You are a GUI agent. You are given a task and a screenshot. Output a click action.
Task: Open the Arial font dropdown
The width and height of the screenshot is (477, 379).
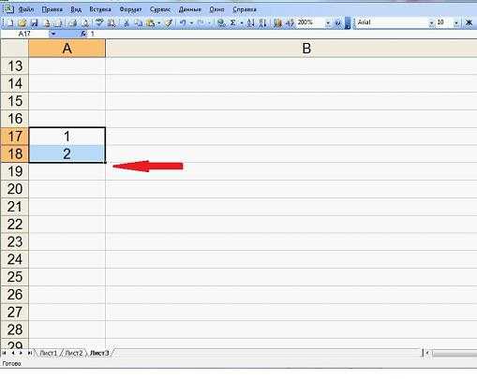[x=431, y=22]
